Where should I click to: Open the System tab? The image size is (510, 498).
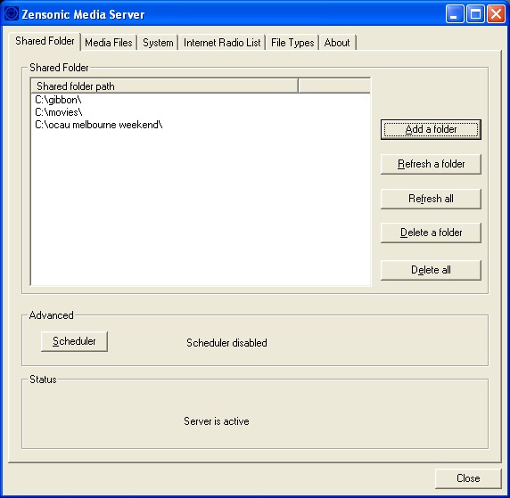pyautogui.click(x=158, y=43)
